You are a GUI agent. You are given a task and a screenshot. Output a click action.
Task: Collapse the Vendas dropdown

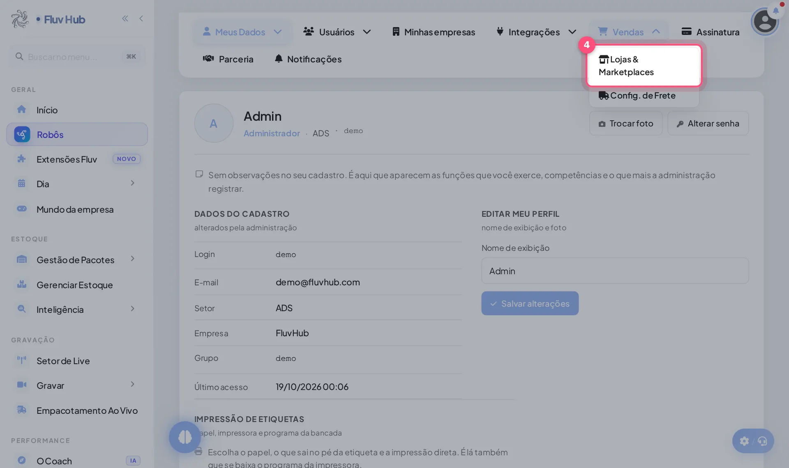[x=628, y=32]
